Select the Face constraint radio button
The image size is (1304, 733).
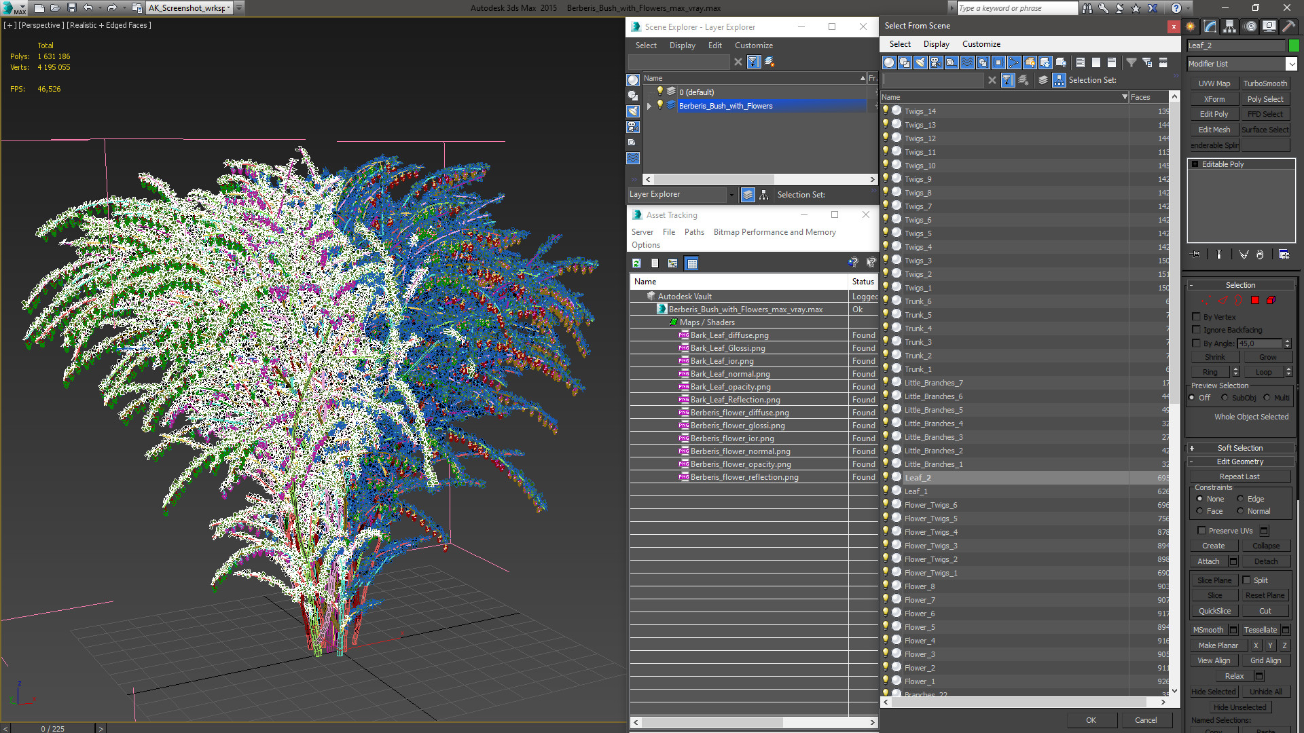(1199, 511)
